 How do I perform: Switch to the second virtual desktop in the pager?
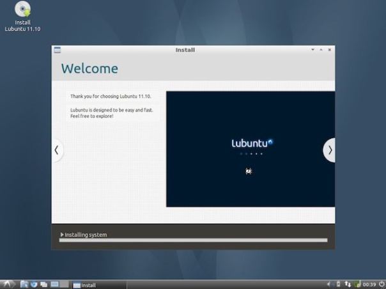point(65,285)
